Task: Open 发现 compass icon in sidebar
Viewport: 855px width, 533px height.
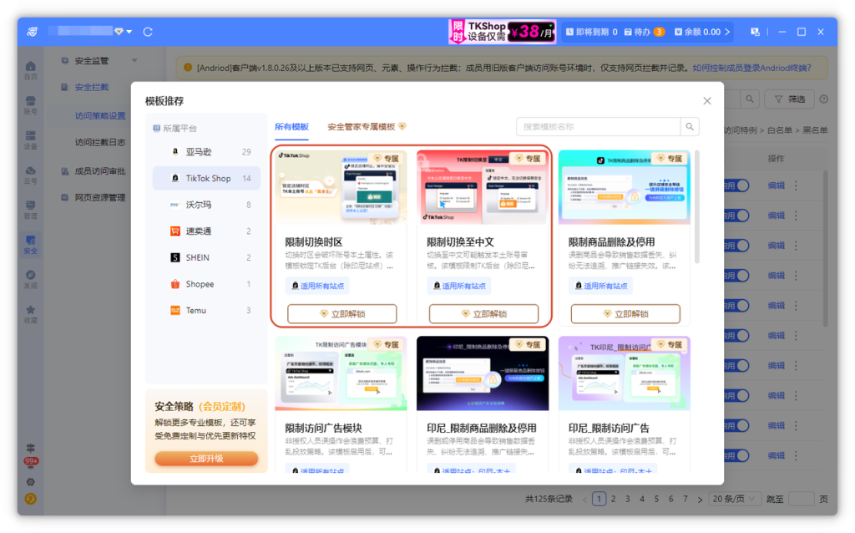Action: click(x=31, y=278)
